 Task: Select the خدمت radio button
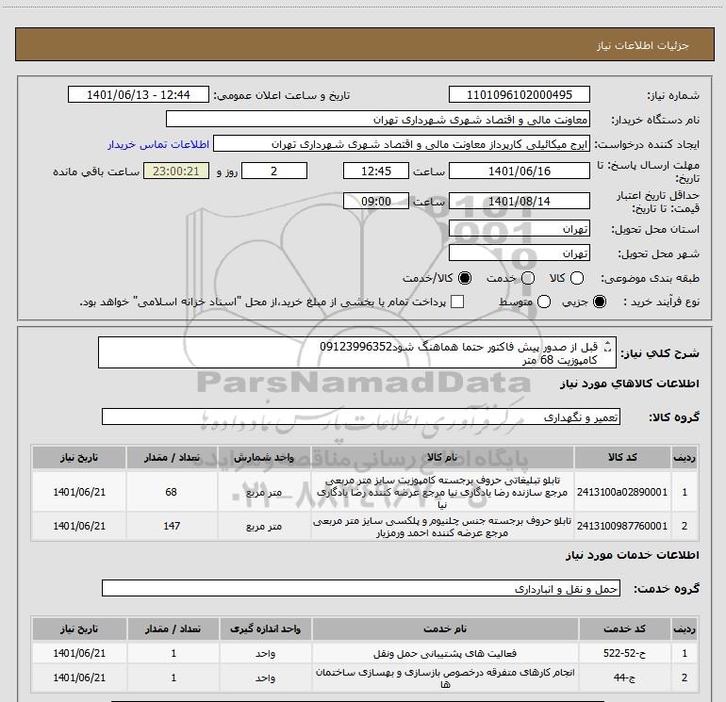528,278
